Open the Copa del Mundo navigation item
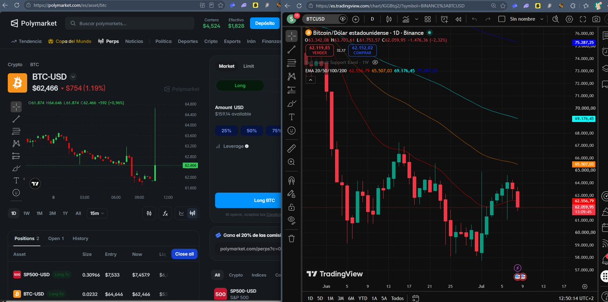The image size is (608, 302). pos(70,41)
